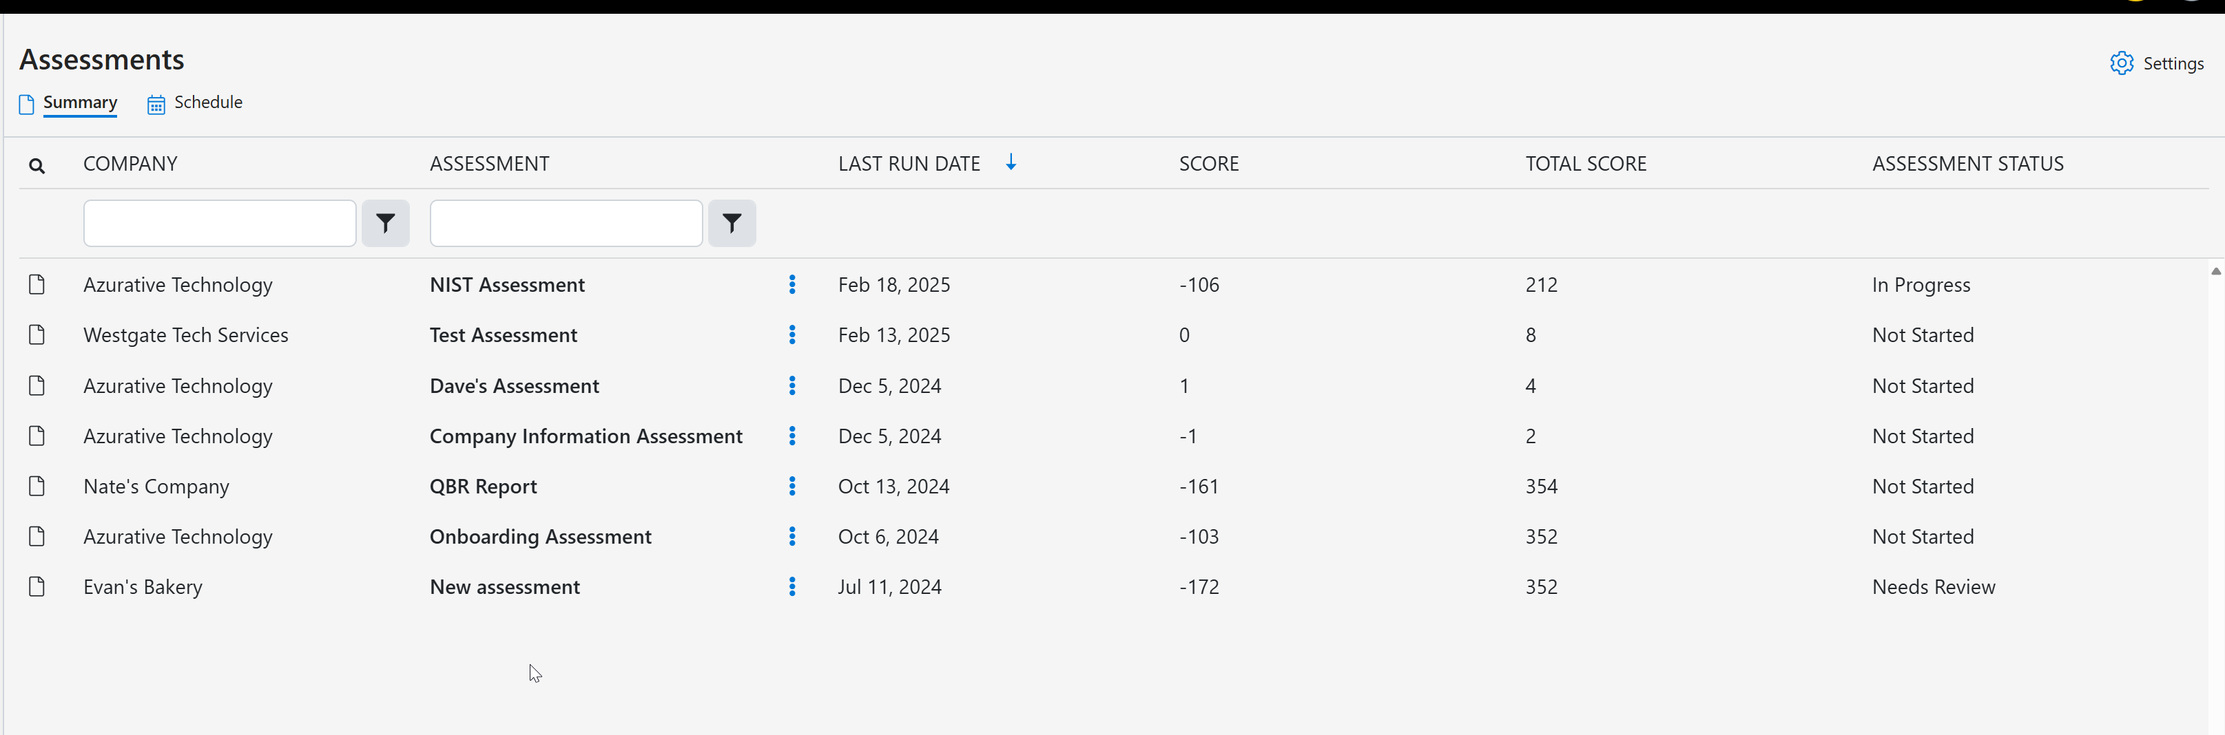Open three-dot menu for Company Information Assessment
The image size is (2225, 735).
coord(792,435)
